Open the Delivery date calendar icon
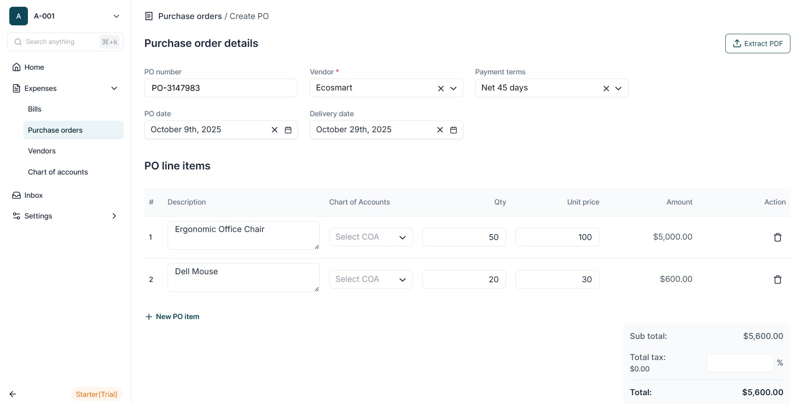Viewport: 801px width, 404px height. click(454, 130)
